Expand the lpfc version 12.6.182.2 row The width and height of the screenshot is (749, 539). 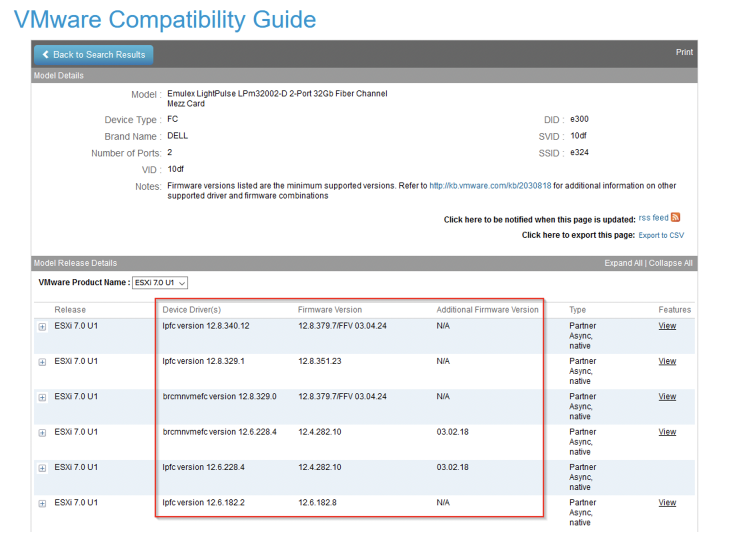(x=42, y=504)
